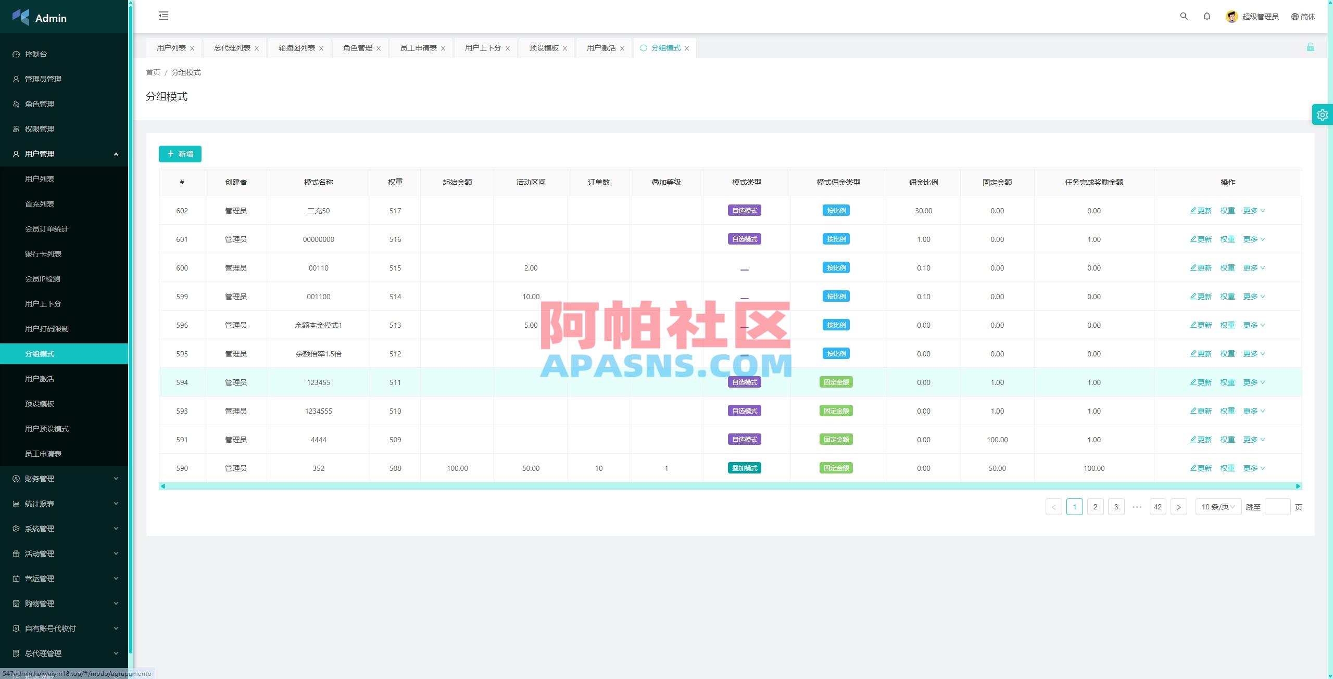Go to page 2 in the pagination
This screenshot has width=1333, height=679.
click(x=1096, y=506)
